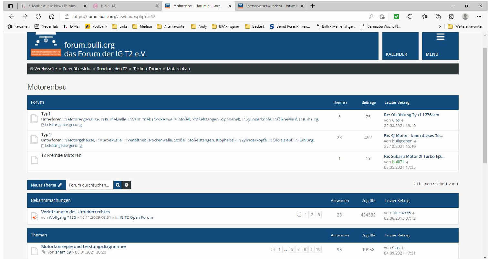Click the forum search magnifier icon
The height and width of the screenshot is (259, 488).
point(118,185)
